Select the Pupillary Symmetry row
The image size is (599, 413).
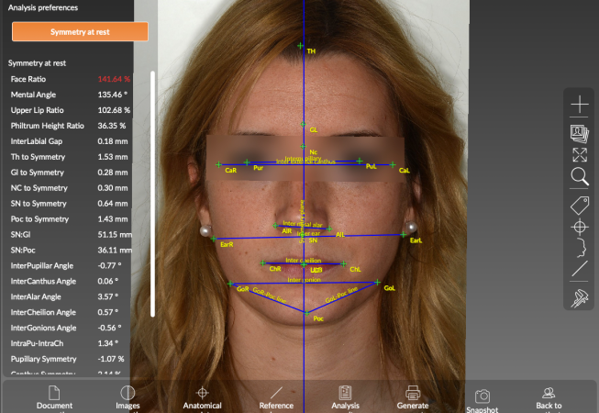point(71,359)
